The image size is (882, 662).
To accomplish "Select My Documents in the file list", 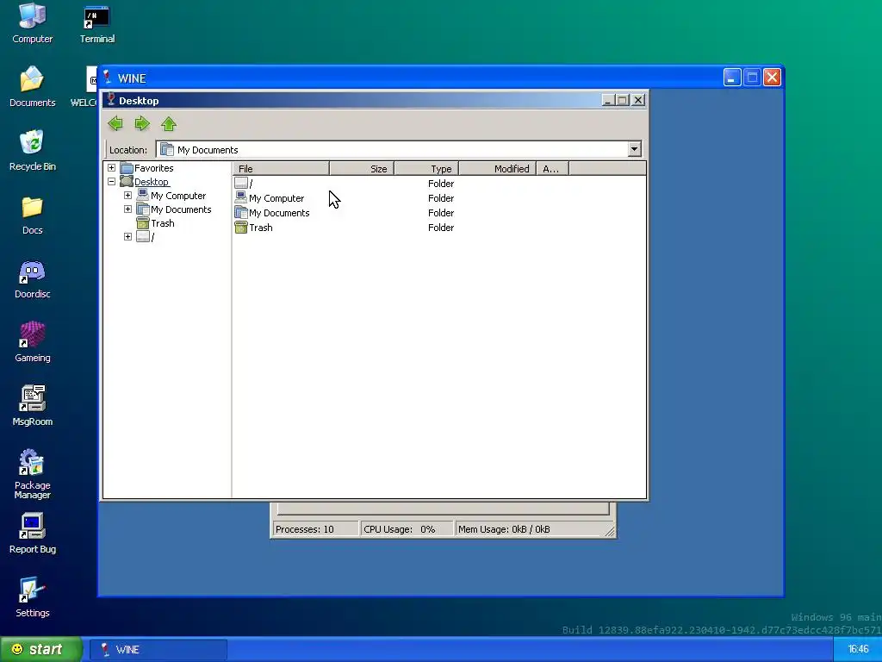I will (272, 213).
